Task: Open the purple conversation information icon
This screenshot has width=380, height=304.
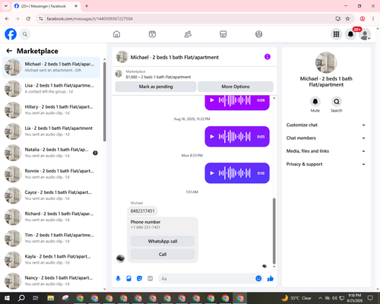Action: click(268, 57)
